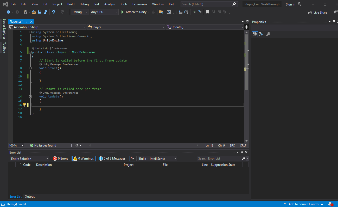The width and height of the screenshot is (338, 207).
Task: Sort properties alphabetically in Properties panel
Action: coord(261,34)
